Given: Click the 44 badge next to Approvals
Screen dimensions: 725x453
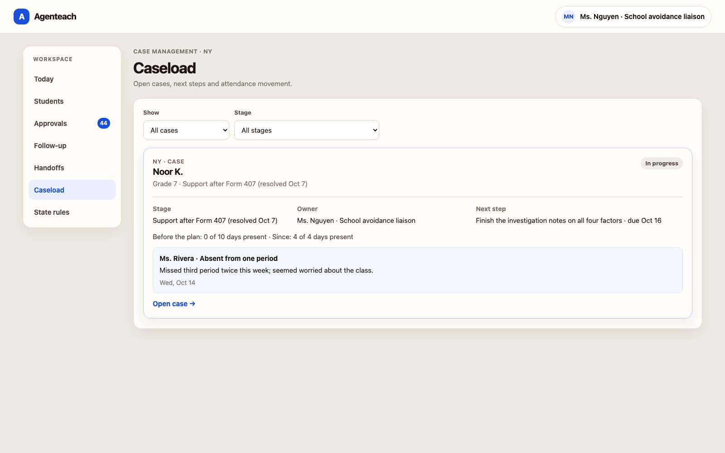Looking at the screenshot, I should tap(104, 123).
